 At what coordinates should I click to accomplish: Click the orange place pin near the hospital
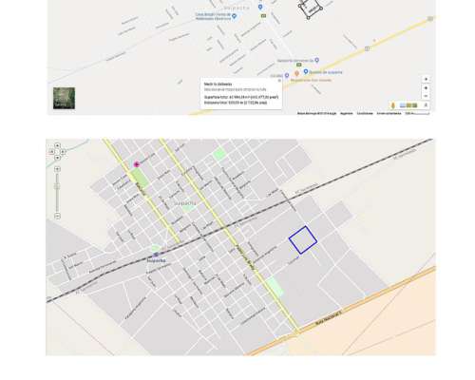coord(296,73)
